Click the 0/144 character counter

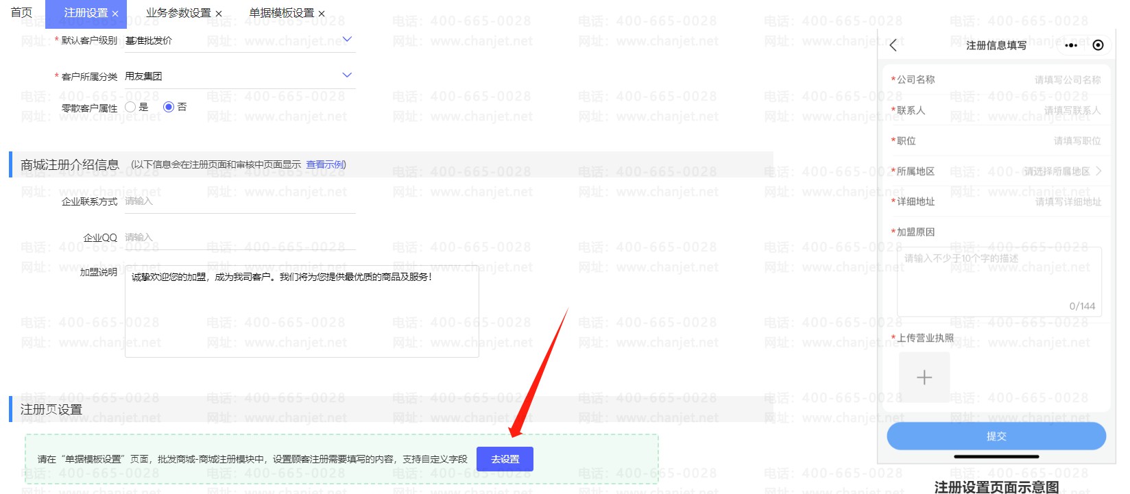click(1082, 306)
